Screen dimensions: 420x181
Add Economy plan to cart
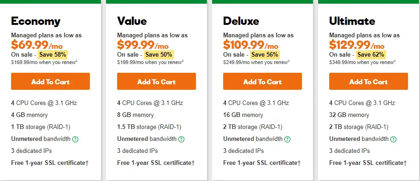point(50,82)
